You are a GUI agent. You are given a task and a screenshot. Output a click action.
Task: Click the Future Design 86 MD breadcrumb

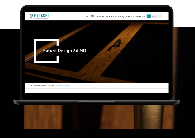point(63,86)
